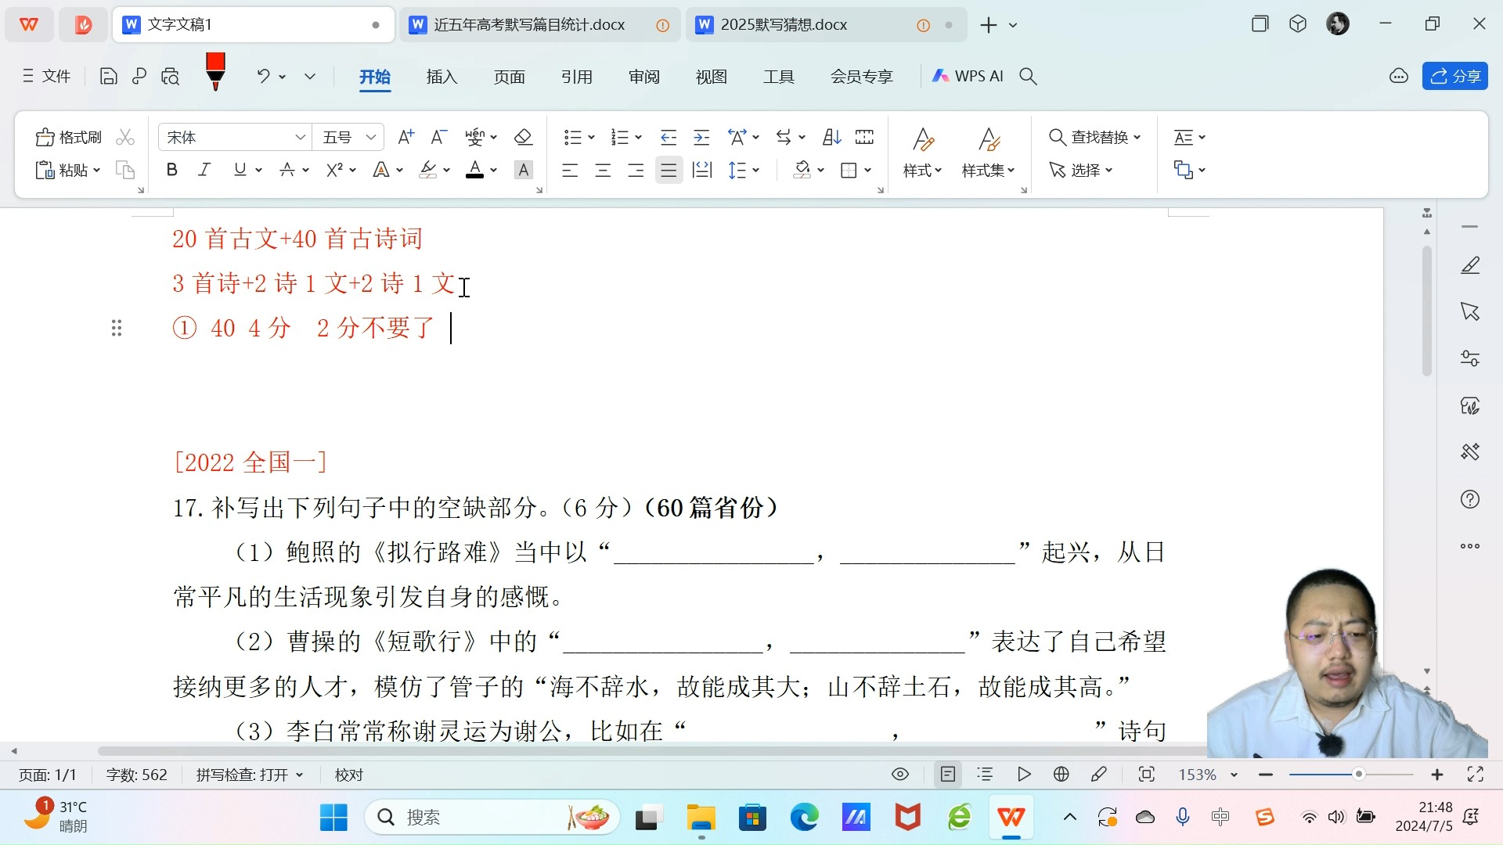
Task: Decrease font size with the A- icon
Action: (x=438, y=137)
